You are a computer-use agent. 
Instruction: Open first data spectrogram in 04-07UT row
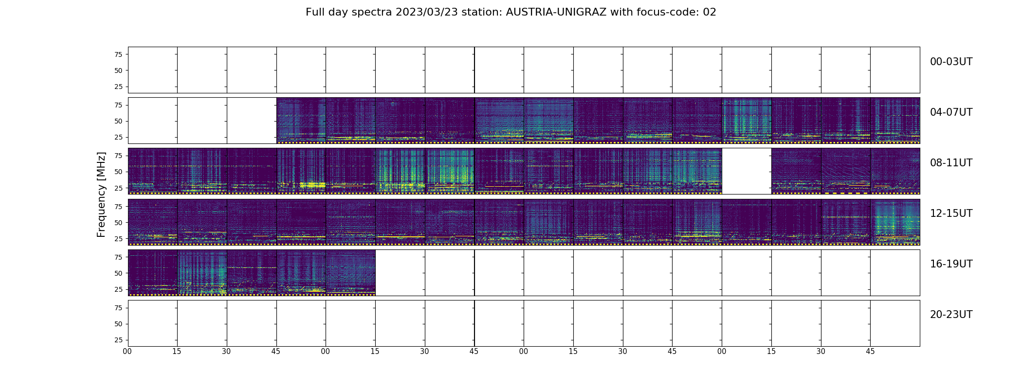tap(301, 121)
